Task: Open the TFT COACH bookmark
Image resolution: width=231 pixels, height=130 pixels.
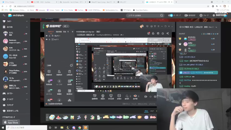Action: click(x=126, y=10)
